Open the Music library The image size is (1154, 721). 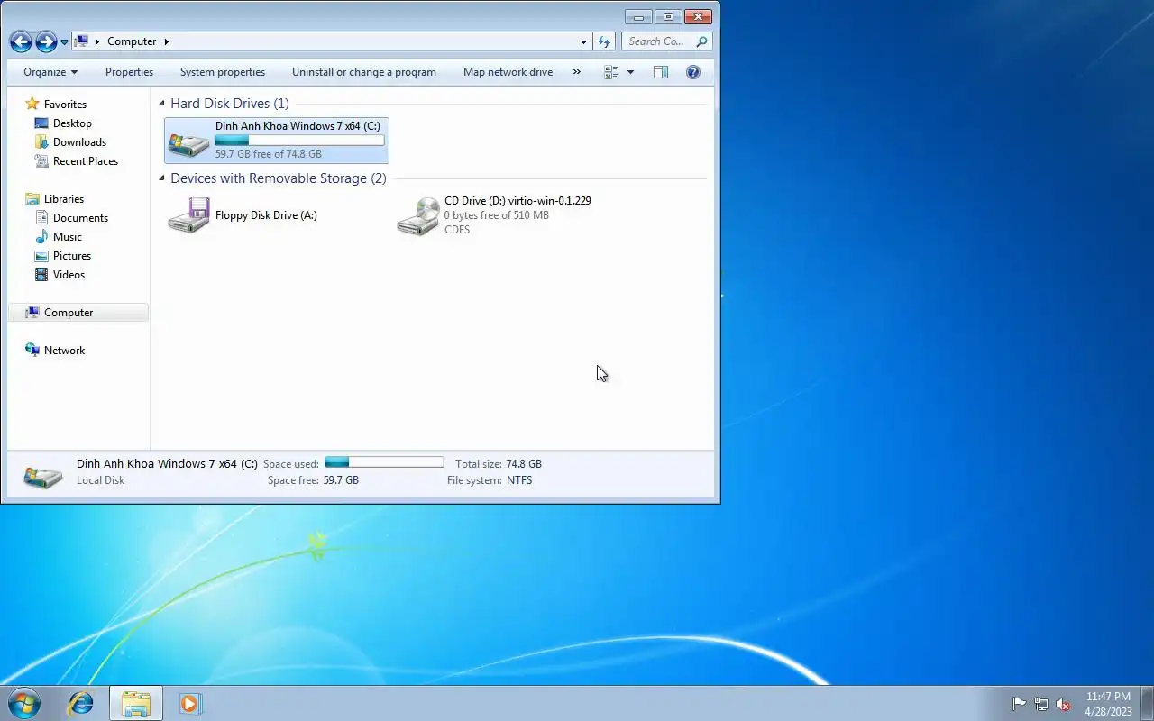click(68, 237)
